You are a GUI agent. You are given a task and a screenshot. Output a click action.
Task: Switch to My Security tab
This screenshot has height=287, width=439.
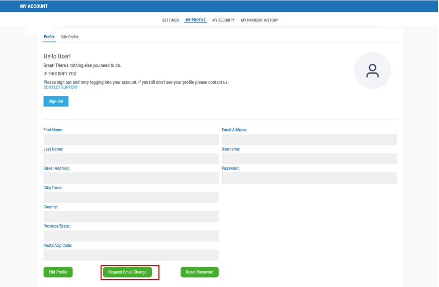point(223,21)
